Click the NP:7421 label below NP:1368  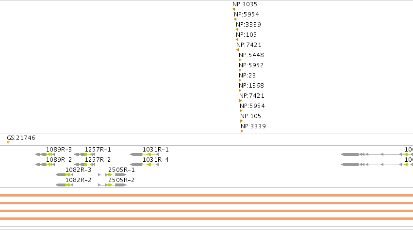(252, 96)
